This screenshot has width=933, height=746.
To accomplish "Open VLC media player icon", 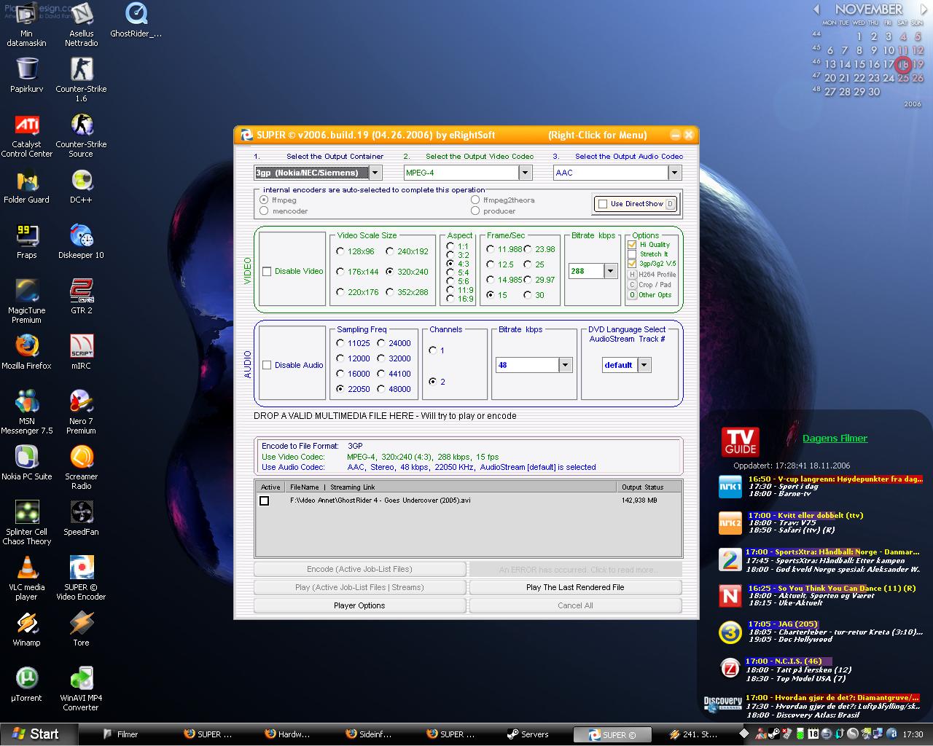I will [27, 578].
